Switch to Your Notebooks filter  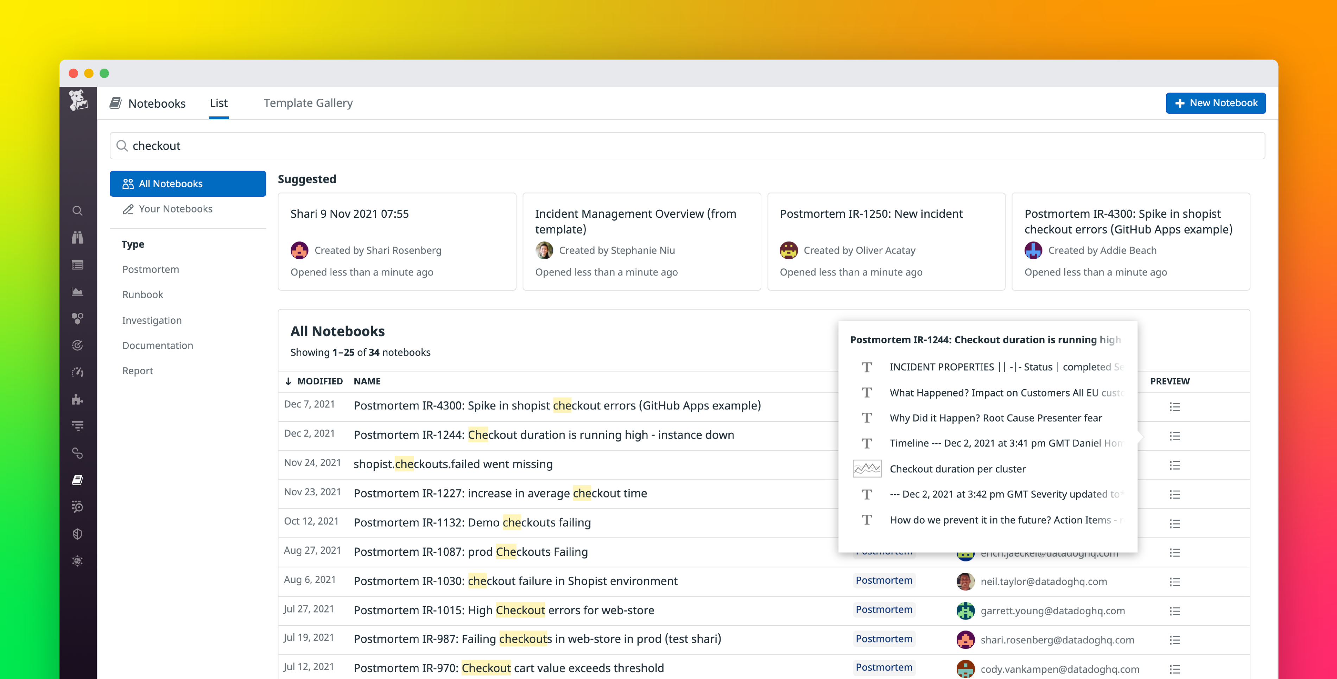pos(176,209)
